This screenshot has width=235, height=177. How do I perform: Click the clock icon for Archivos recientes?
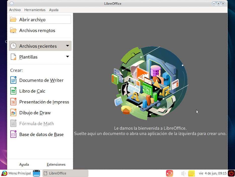(x=13, y=46)
